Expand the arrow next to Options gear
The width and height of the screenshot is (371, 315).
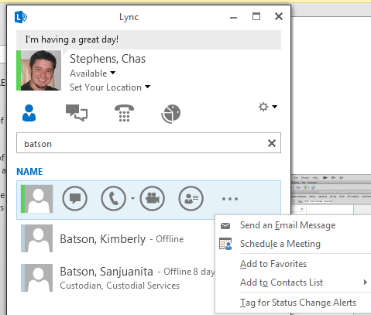click(275, 107)
